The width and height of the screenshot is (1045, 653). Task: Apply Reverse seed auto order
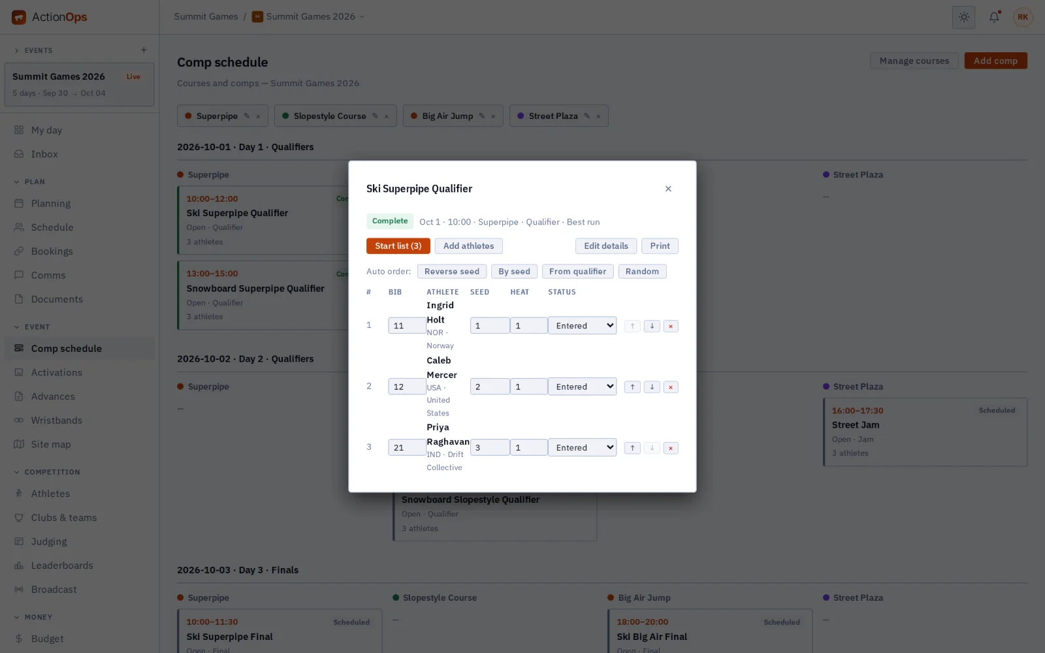452,272
